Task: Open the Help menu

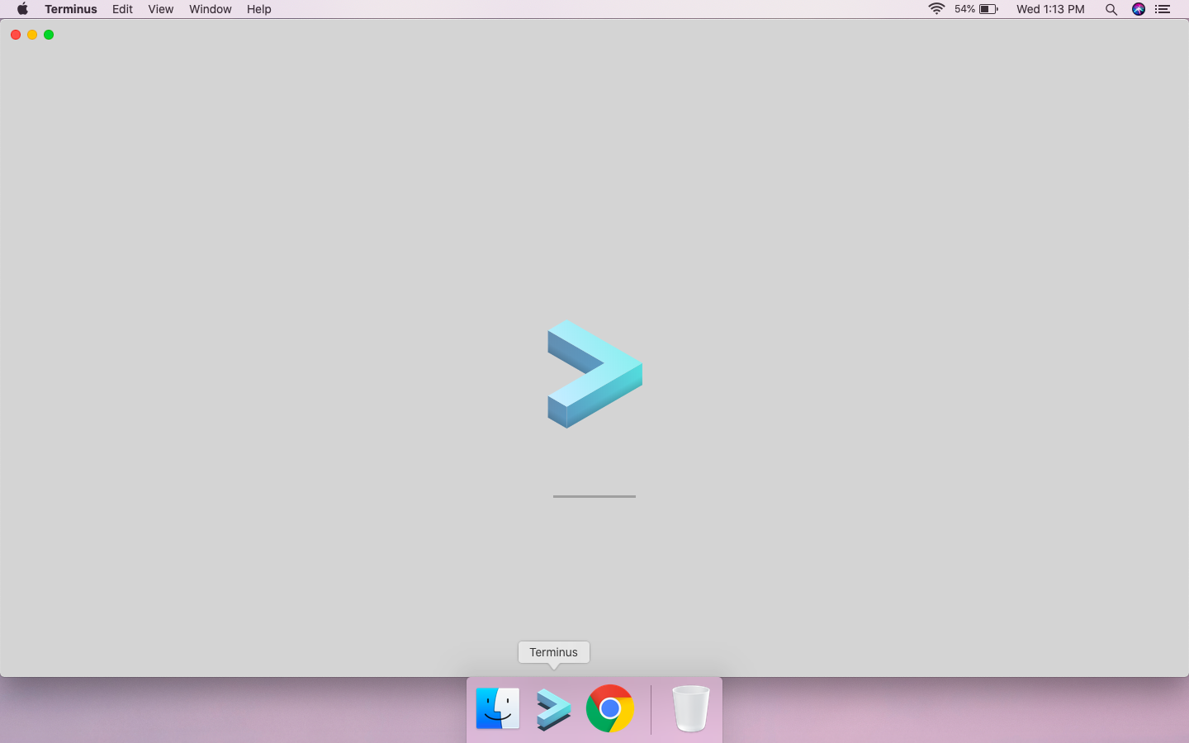Action: click(258, 9)
